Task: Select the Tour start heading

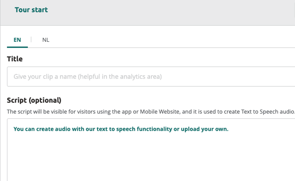Action: 31,10
